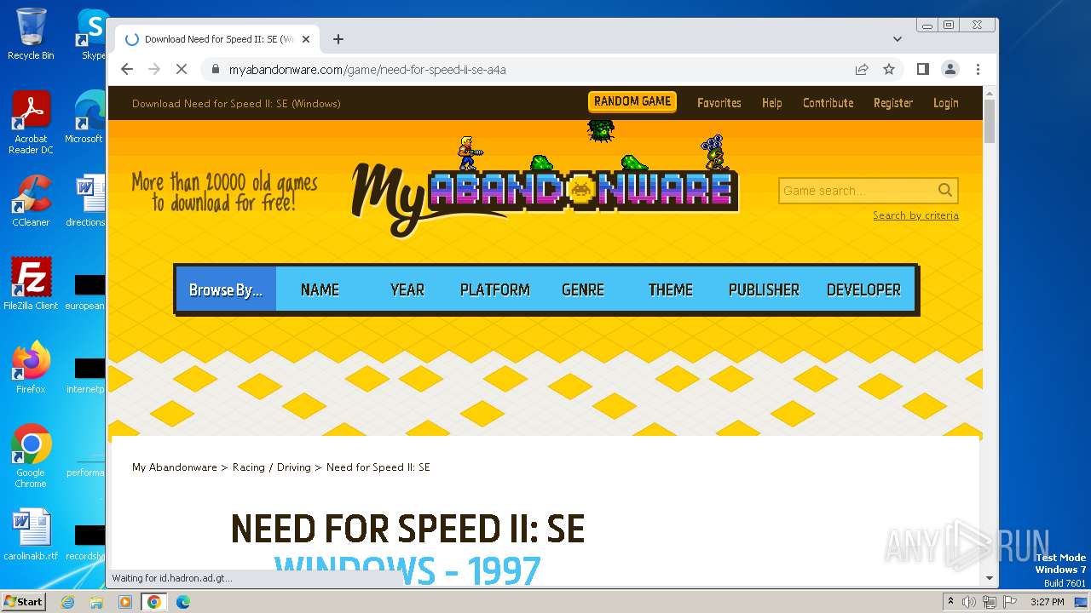Open Chrome profile avatar menu
Viewport: 1091px width, 613px height.
(950, 69)
